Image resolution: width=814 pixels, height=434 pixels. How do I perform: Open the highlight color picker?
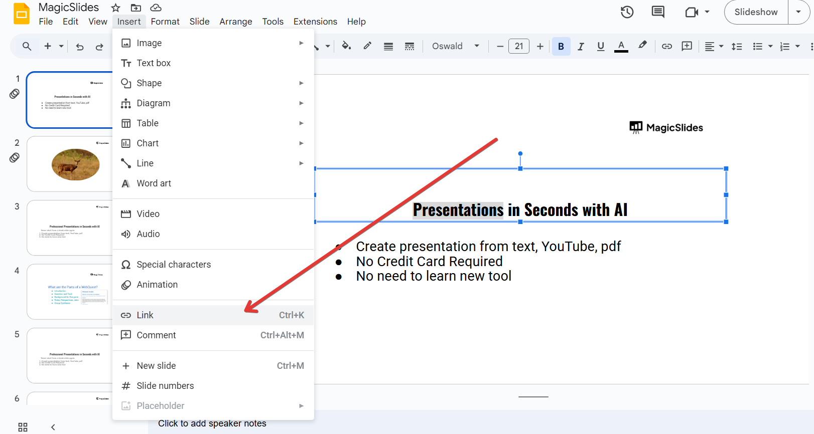pyautogui.click(x=642, y=46)
